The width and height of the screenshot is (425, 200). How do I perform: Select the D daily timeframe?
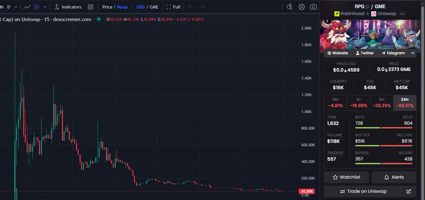click(x=8, y=7)
